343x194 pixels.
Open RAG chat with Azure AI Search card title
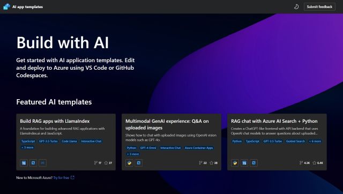click(274, 121)
